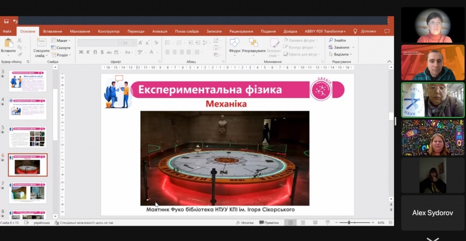The image size is (466, 241).
Task: Open the Вставлення (Insert) tab
Action: (x=53, y=31)
